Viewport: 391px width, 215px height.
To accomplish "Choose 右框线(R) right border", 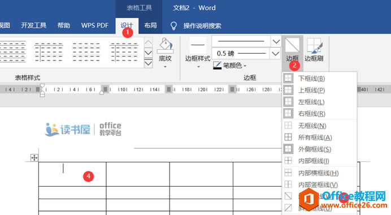I will point(320,114).
